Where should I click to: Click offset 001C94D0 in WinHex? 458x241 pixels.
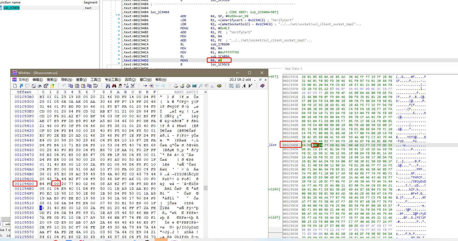coord(24,184)
